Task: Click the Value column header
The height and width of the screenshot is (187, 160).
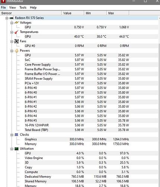Action: click(73, 13)
